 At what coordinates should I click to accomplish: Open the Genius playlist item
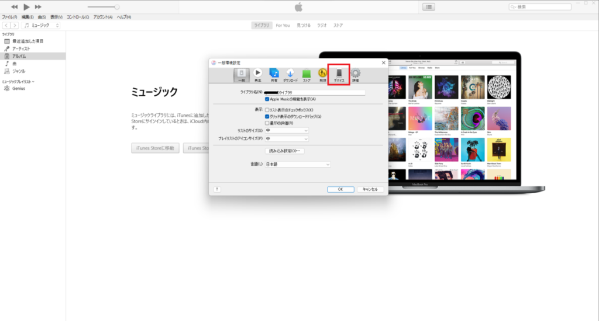tap(33, 89)
